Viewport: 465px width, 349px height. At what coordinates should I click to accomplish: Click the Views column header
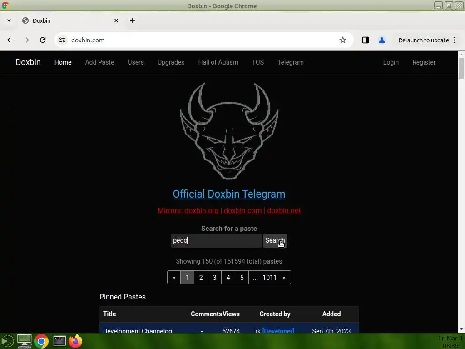coord(231,314)
